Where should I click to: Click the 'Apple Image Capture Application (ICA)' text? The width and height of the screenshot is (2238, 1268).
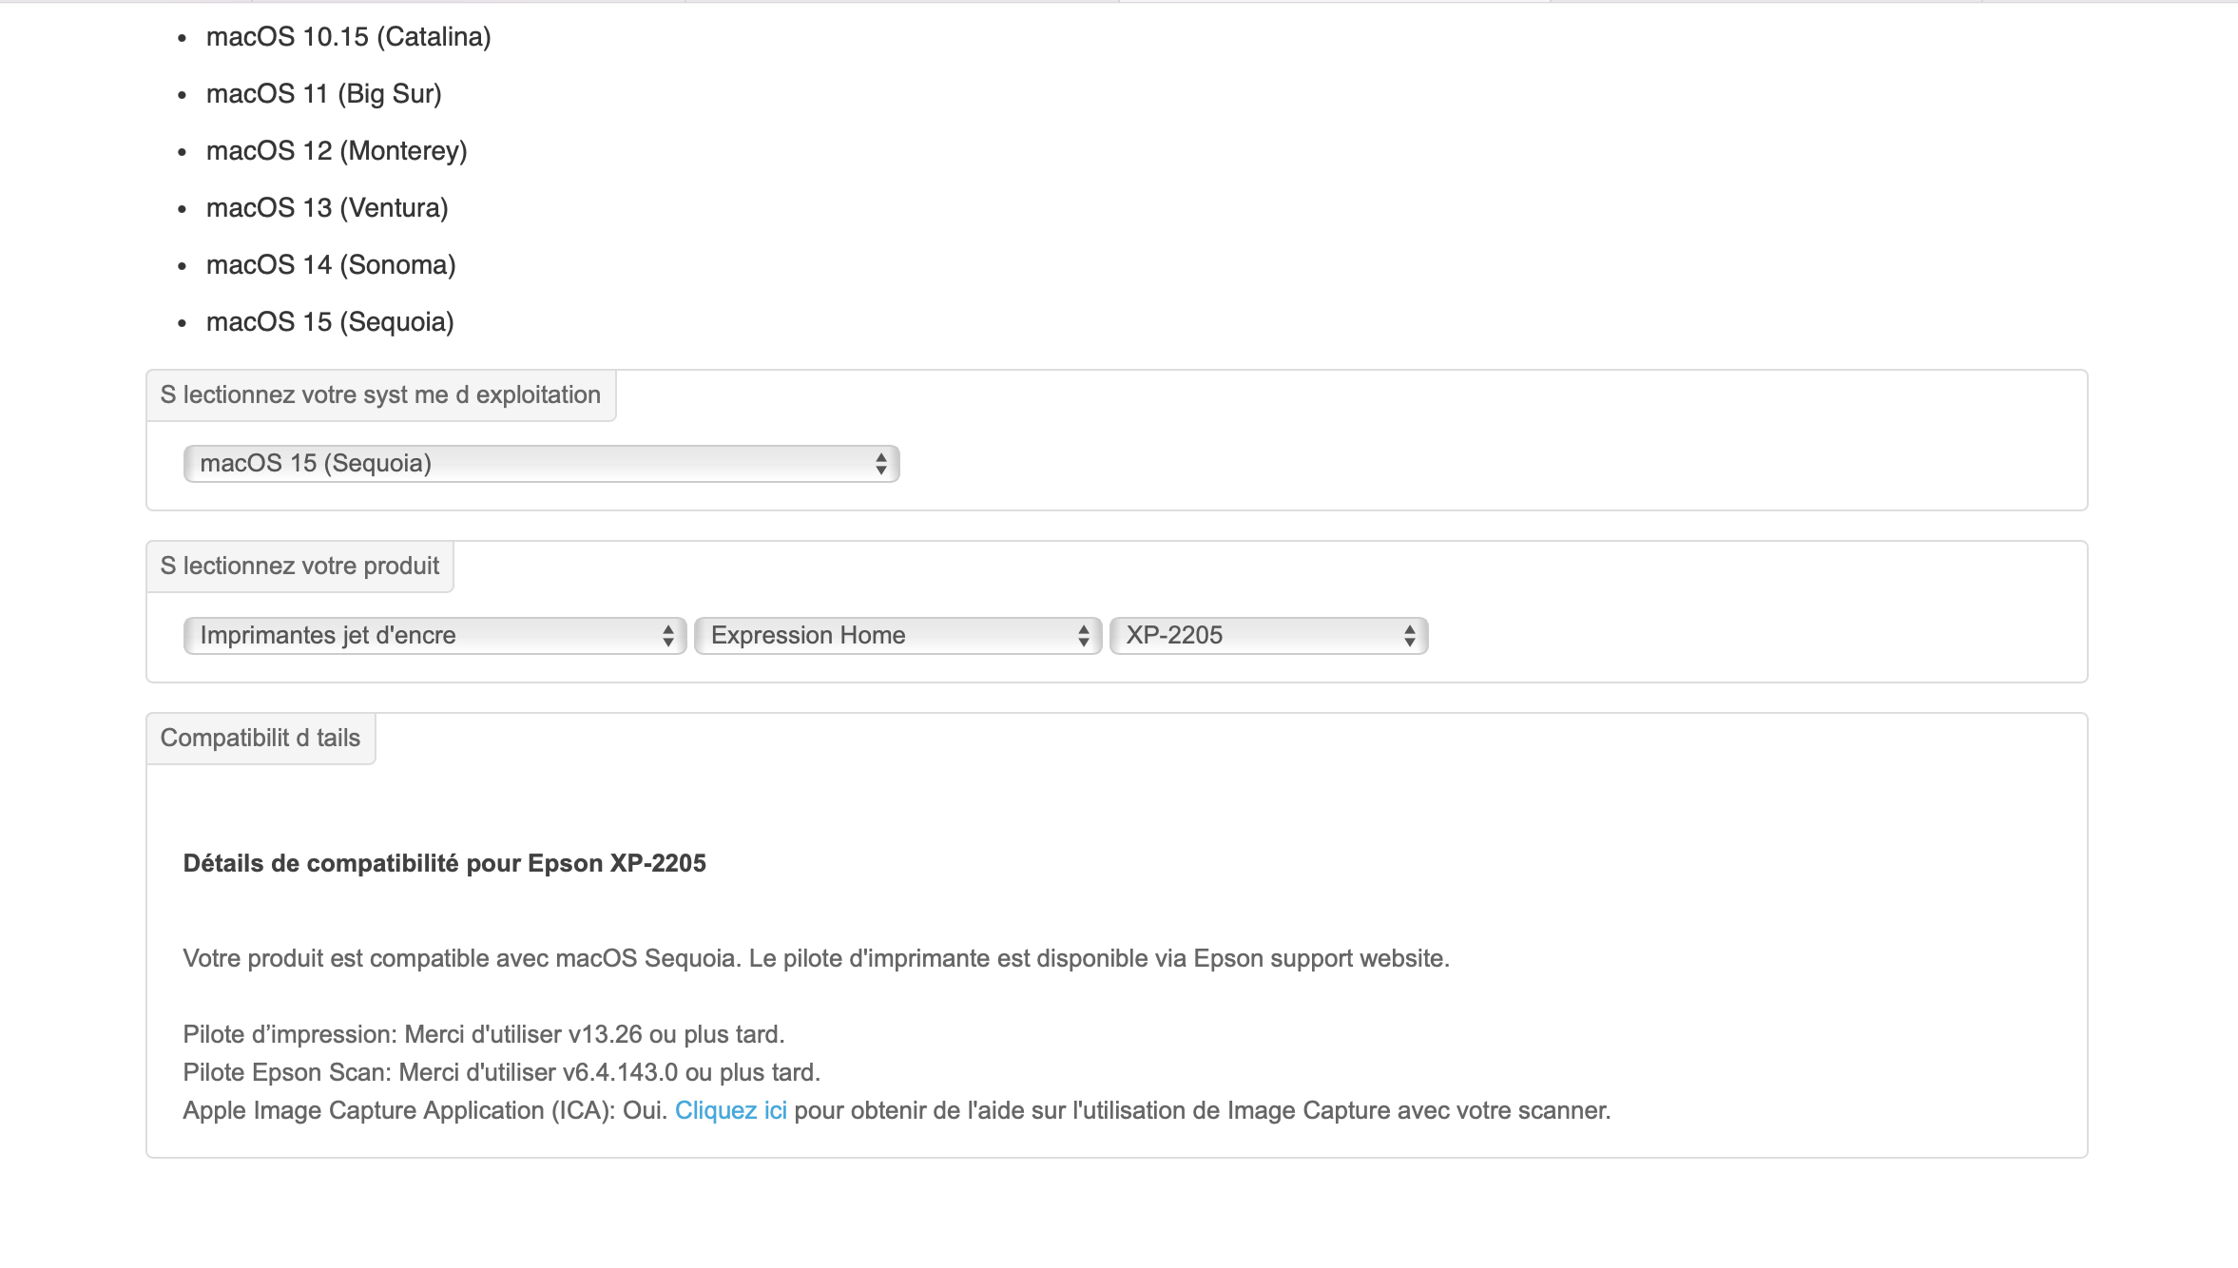click(399, 1110)
